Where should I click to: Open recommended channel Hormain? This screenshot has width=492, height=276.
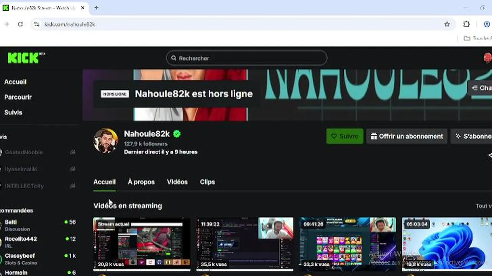[38, 273]
